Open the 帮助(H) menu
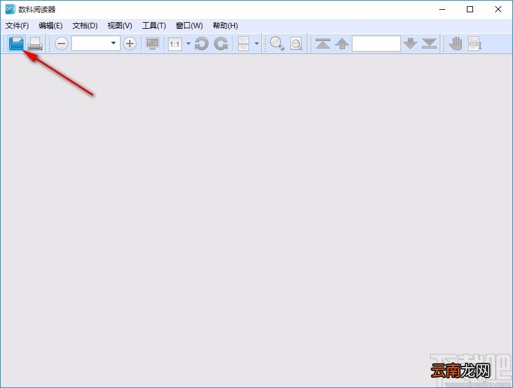Image resolution: width=513 pixels, height=388 pixels. pos(225,25)
